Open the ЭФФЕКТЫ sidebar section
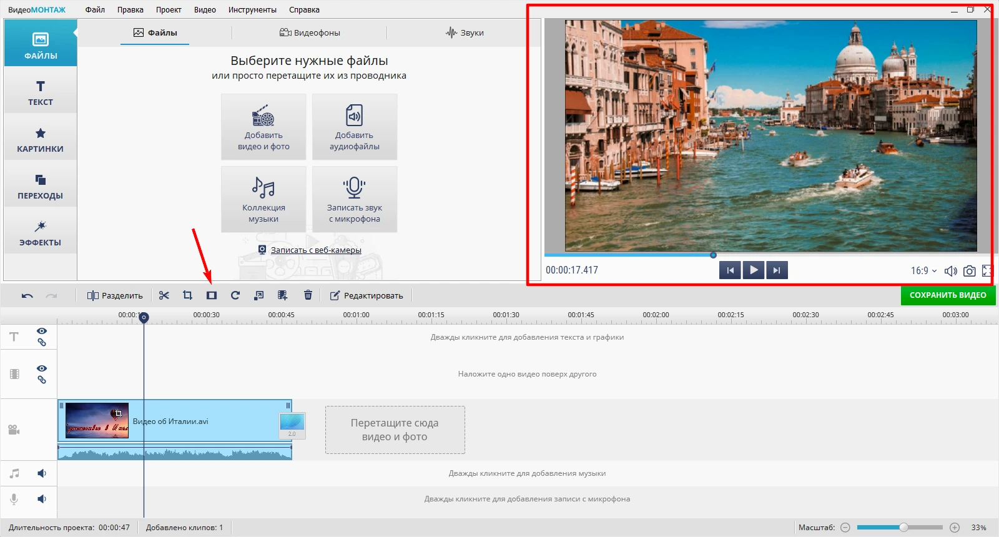Image resolution: width=999 pixels, height=537 pixels. tap(41, 233)
